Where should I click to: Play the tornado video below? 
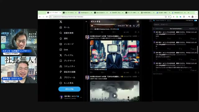pyautogui.click(x=115, y=96)
